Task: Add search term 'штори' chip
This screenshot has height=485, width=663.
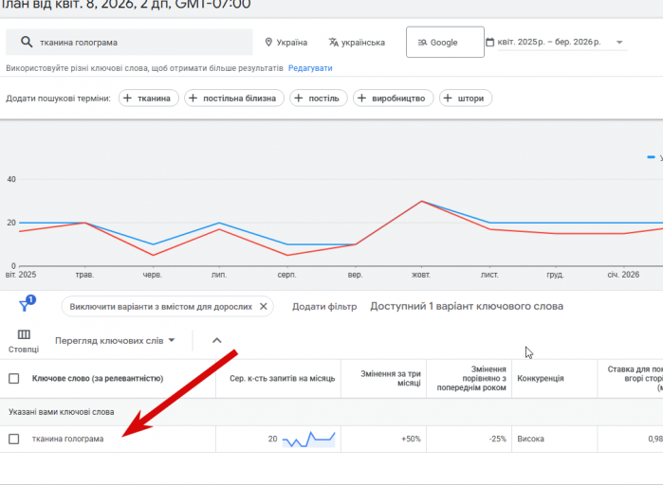Action: (466, 99)
